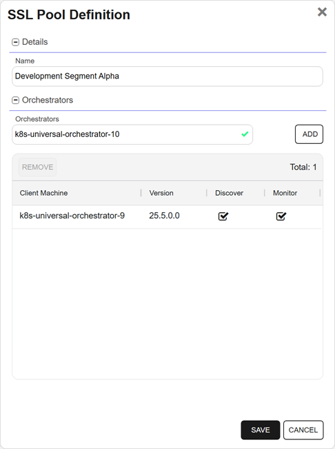The width and height of the screenshot is (335, 449).
Task: Click the Orchestrators input containing k8s-universal-orchestrator-10
Action: click(x=132, y=134)
